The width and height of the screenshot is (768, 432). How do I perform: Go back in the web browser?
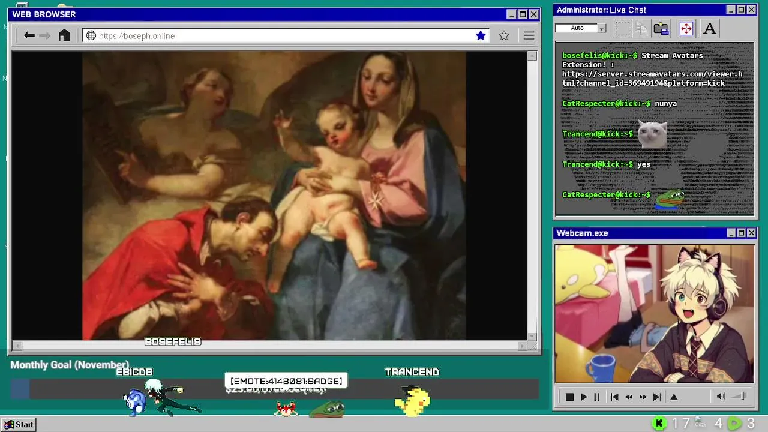(x=29, y=35)
